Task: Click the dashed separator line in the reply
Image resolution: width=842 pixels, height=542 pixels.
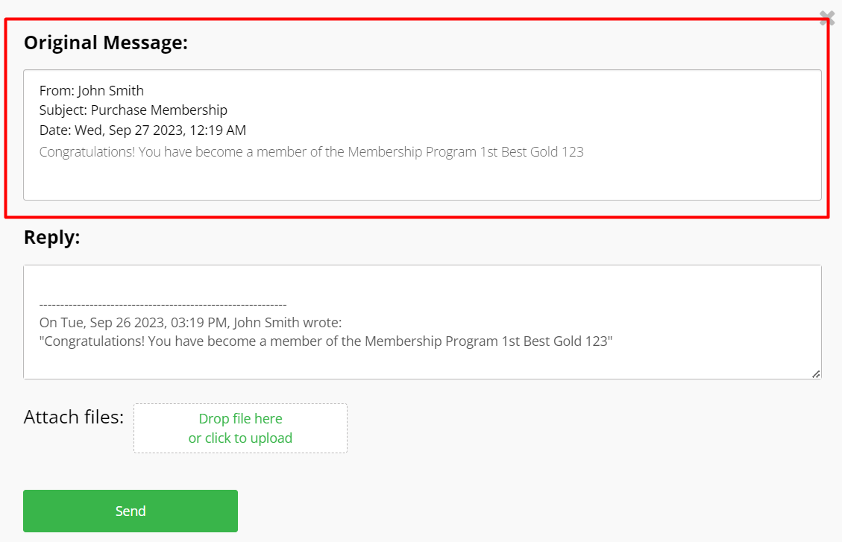Action: pyautogui.click(x=163, y=305)
